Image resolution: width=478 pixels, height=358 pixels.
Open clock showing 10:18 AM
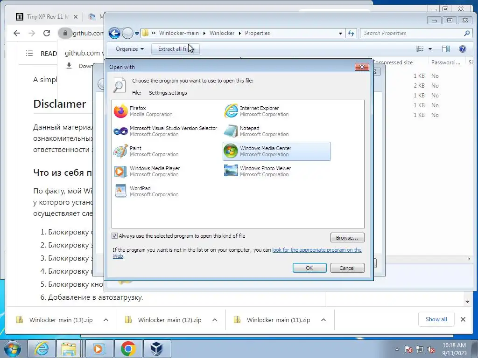coord(454,349)
